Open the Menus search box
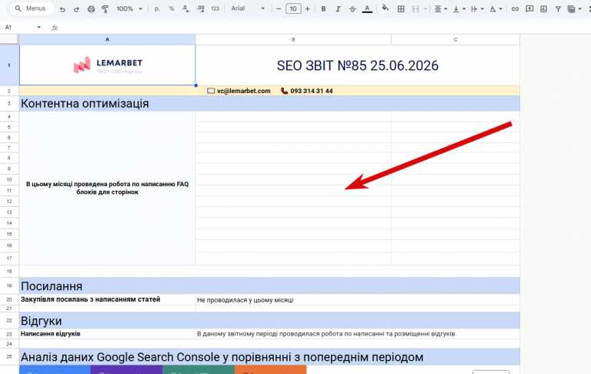 [x=32, y=8]
